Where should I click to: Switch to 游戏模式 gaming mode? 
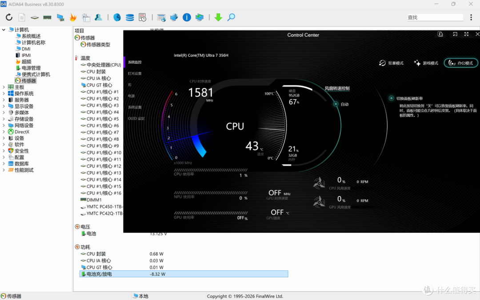click(426, 63)
